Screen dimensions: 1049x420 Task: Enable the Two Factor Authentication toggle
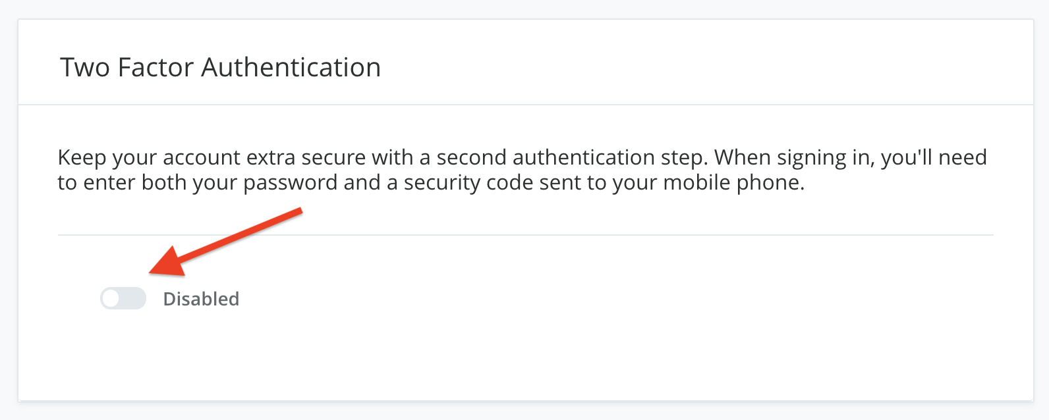123,298
